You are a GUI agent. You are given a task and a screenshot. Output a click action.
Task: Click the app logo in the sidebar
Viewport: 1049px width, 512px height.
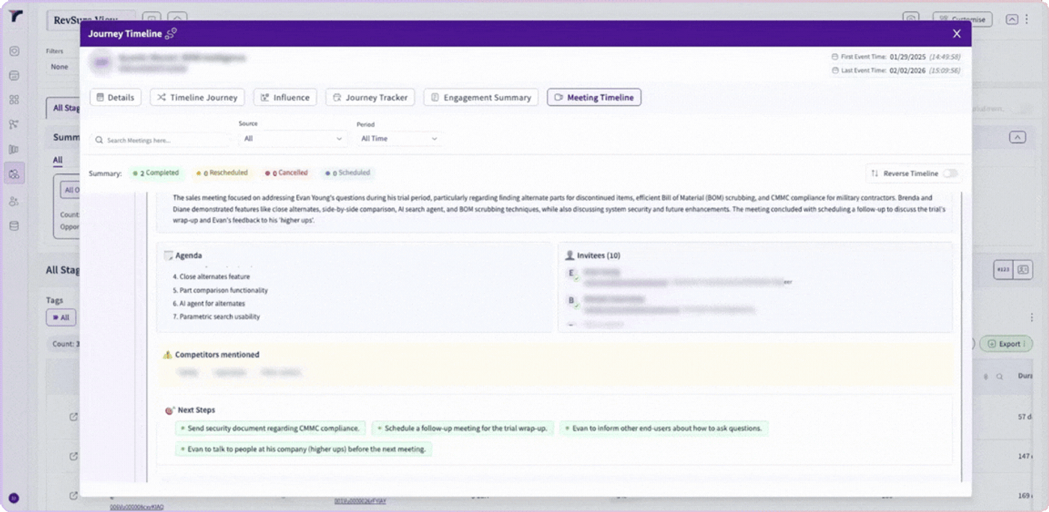click(15, 16)
